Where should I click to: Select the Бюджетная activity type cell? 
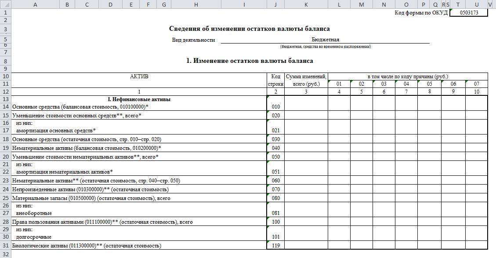pos(325,40)
